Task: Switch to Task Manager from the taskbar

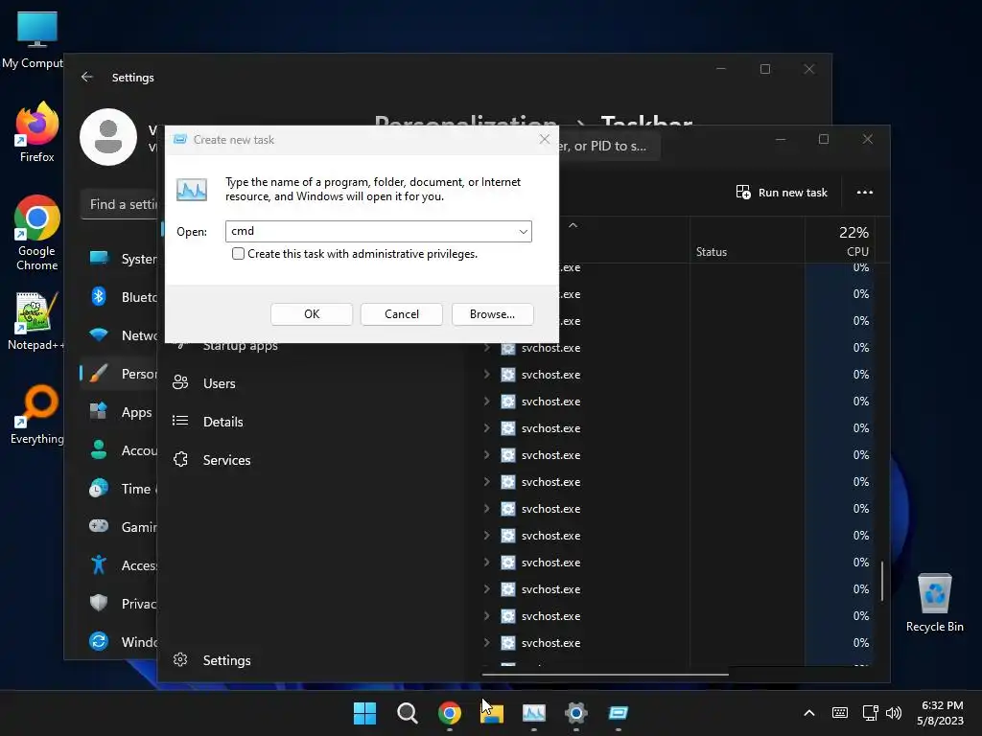Action: pyautogui.click(x=533, y=713)
